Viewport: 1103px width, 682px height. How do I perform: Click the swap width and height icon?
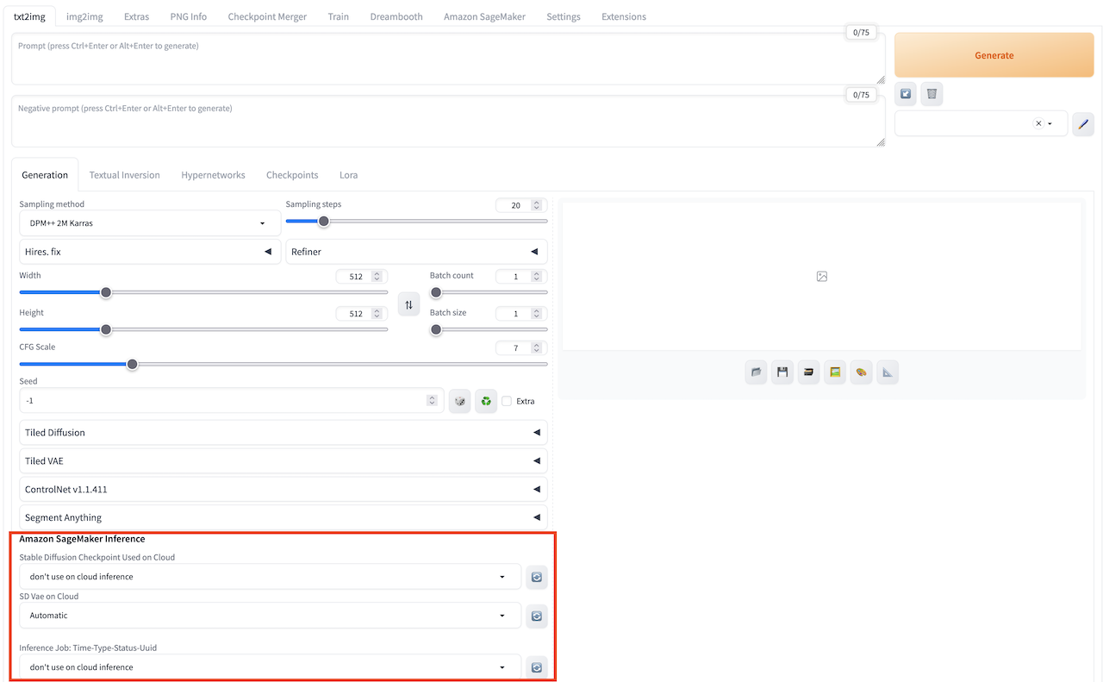408,304
